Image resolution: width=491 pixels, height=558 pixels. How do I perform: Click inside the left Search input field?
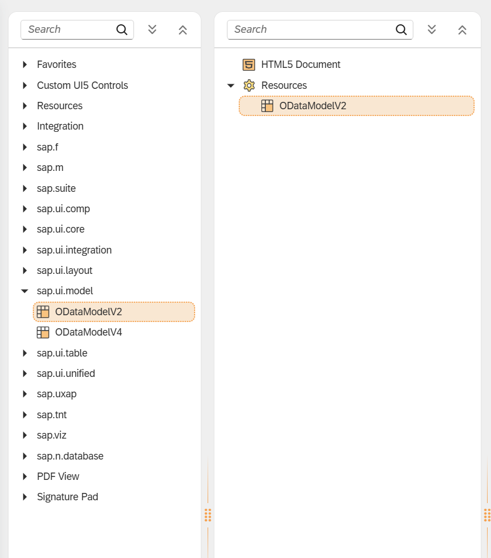pyautogui.click(x=68, y=29)
